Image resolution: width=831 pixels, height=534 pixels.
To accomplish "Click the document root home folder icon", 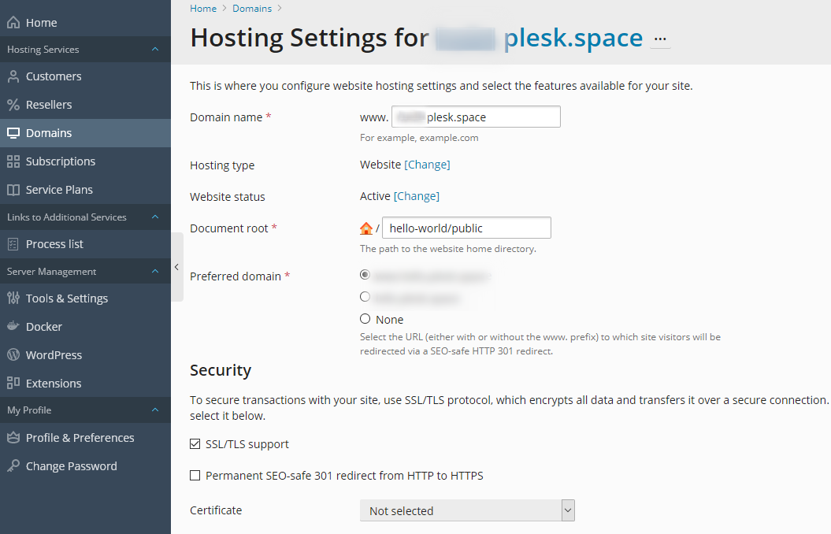I will [366, 228].
